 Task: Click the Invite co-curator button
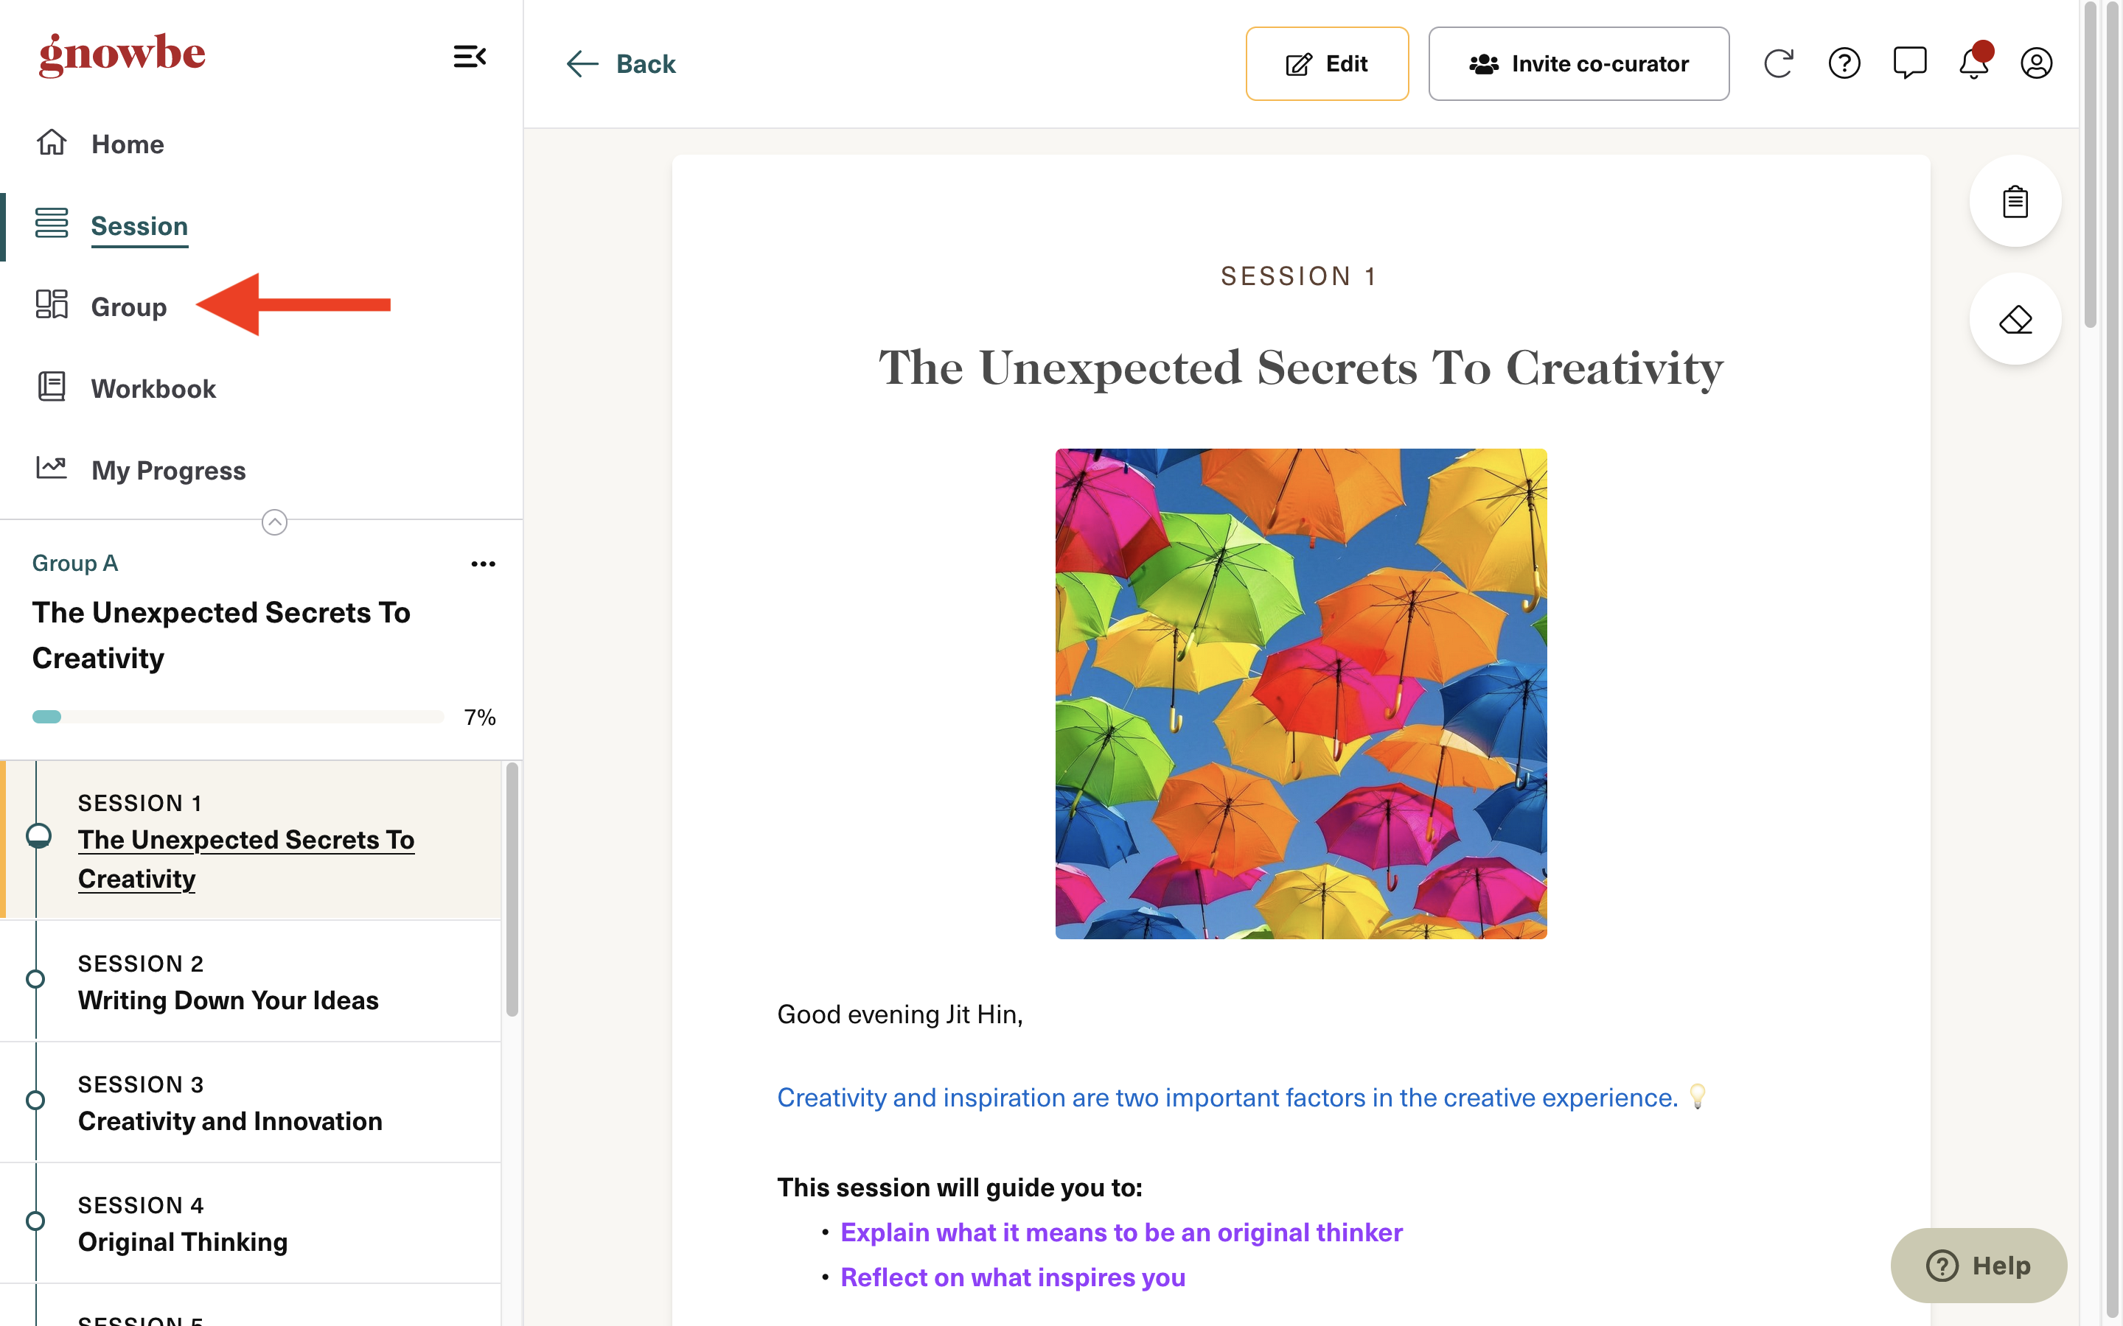1578,64
